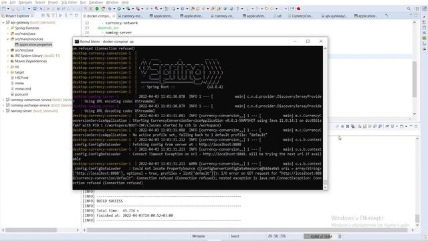Collapse the api-gateway project node
Viewport: 428px width, 241px height.
coord(3,23)
